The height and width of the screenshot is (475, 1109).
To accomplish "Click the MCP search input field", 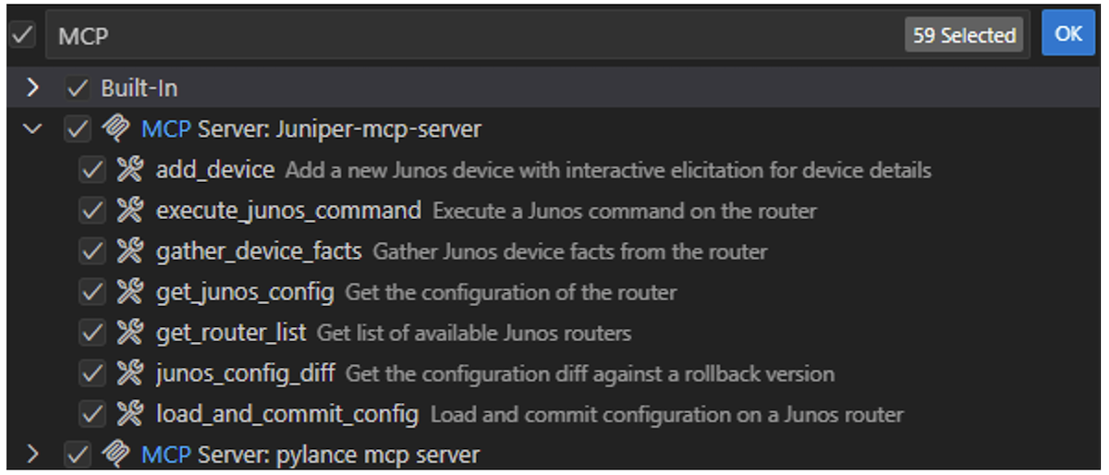I will tap(462, 35).
